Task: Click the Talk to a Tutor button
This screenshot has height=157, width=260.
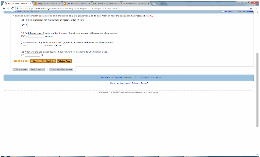Action: [x=64, y=61]
